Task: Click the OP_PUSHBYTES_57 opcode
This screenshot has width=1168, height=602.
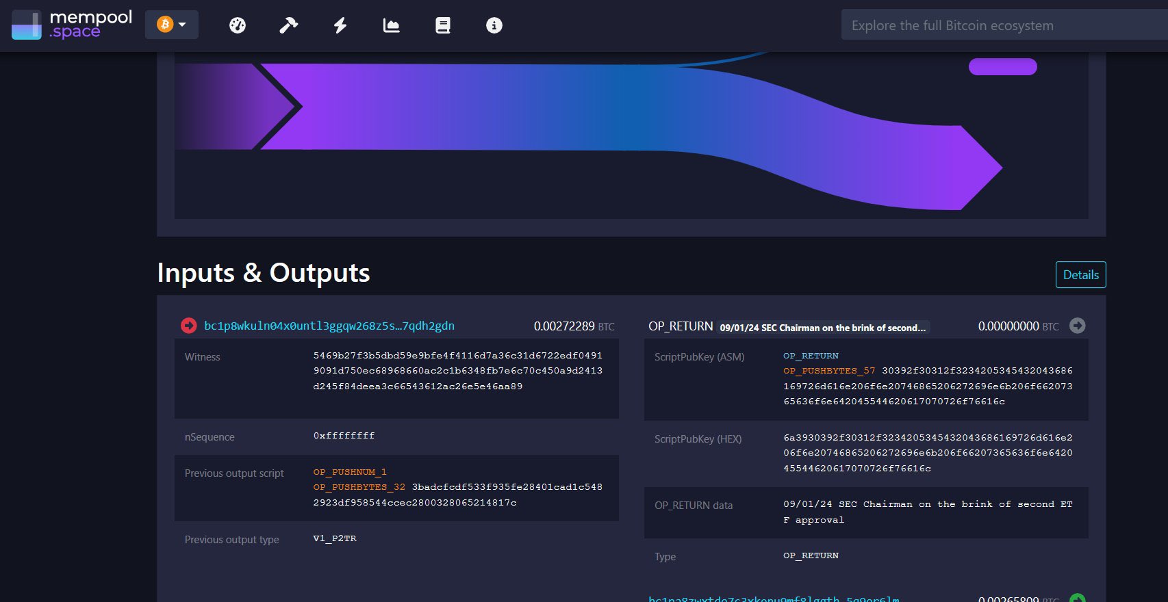Action: 829,371
